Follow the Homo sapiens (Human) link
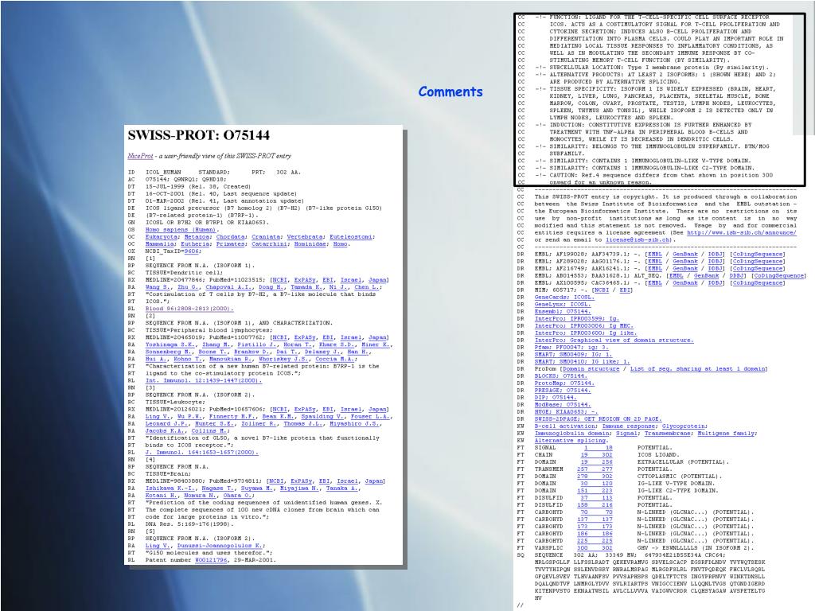The image size is (815, 611). click(182, 230)
